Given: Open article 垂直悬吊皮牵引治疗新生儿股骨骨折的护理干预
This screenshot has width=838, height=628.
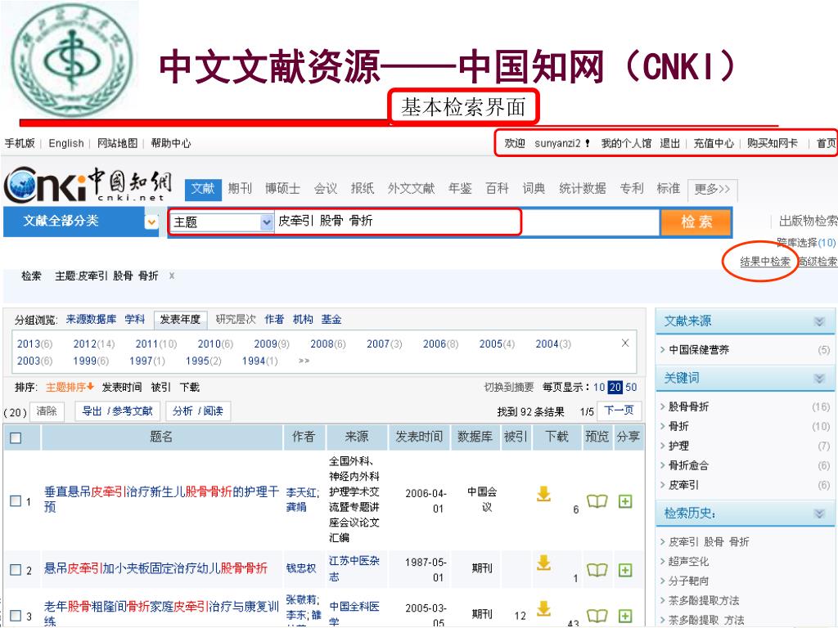Looking at the screenshot, I should tap(161, 499).
